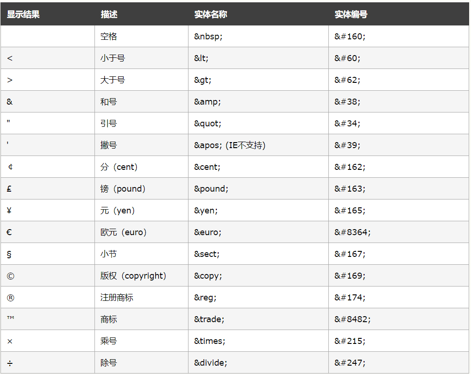Click the registered trademark ® symbol
This screenshot has height=374, width=471.
pyautogui.click(x=11, y=298)
